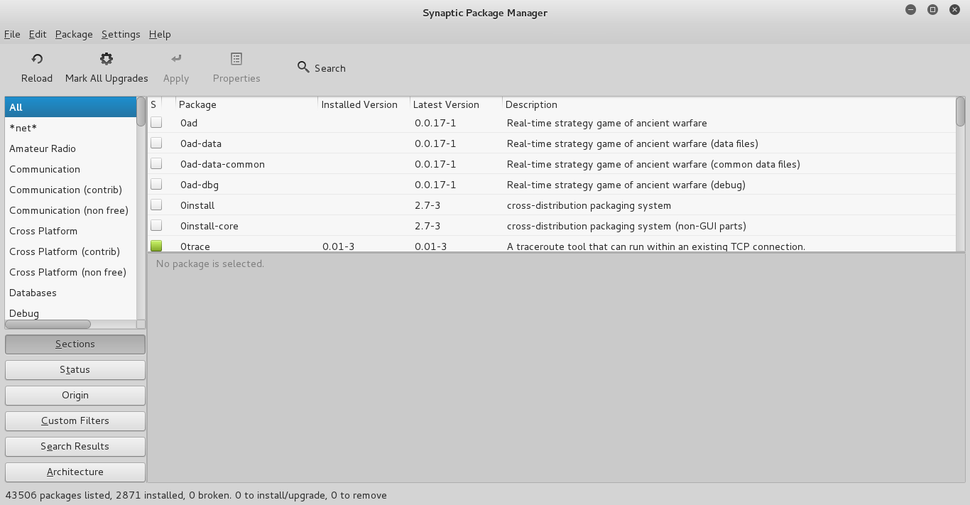Select the Amateur Radio section

pyautogui.click(x=70, y=148)
